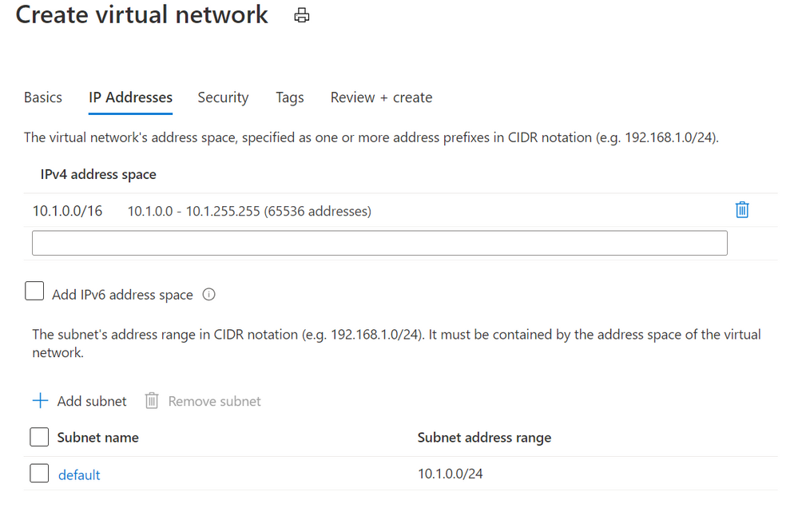Click the Subnet address range column header
The image size is (798, 516).
click(x=483, y=437)
